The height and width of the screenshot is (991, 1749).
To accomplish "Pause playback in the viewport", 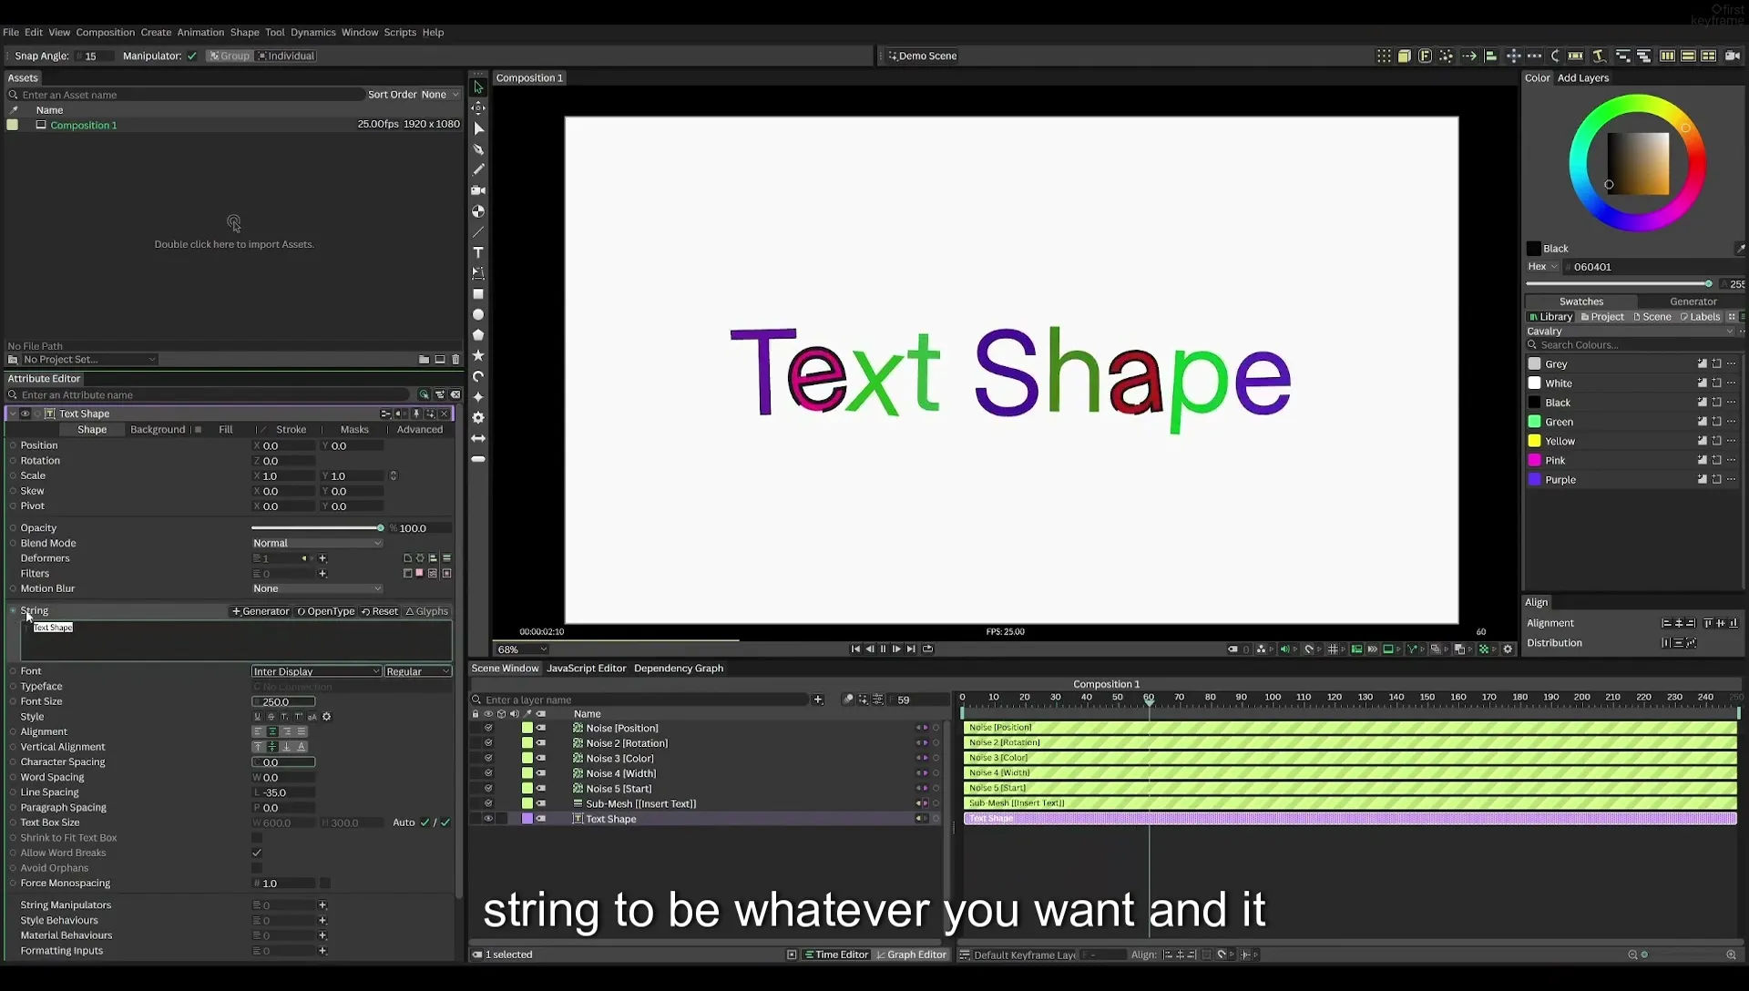I will point(883,649).
